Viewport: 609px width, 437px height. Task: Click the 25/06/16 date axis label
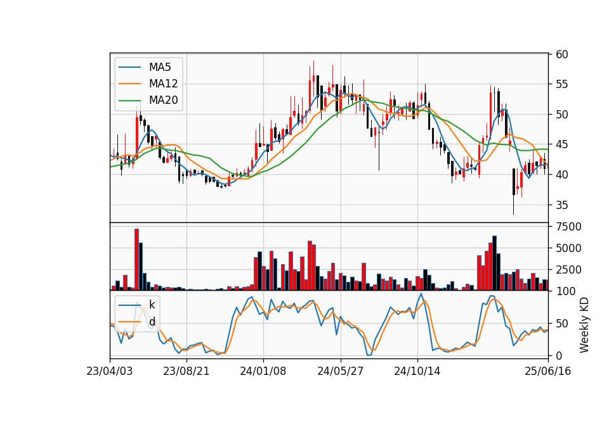[x=548, y=371]
